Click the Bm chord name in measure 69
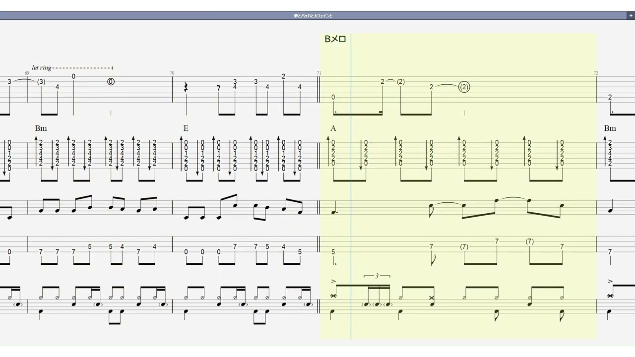 pyautogui.click(x=41, y=128)
